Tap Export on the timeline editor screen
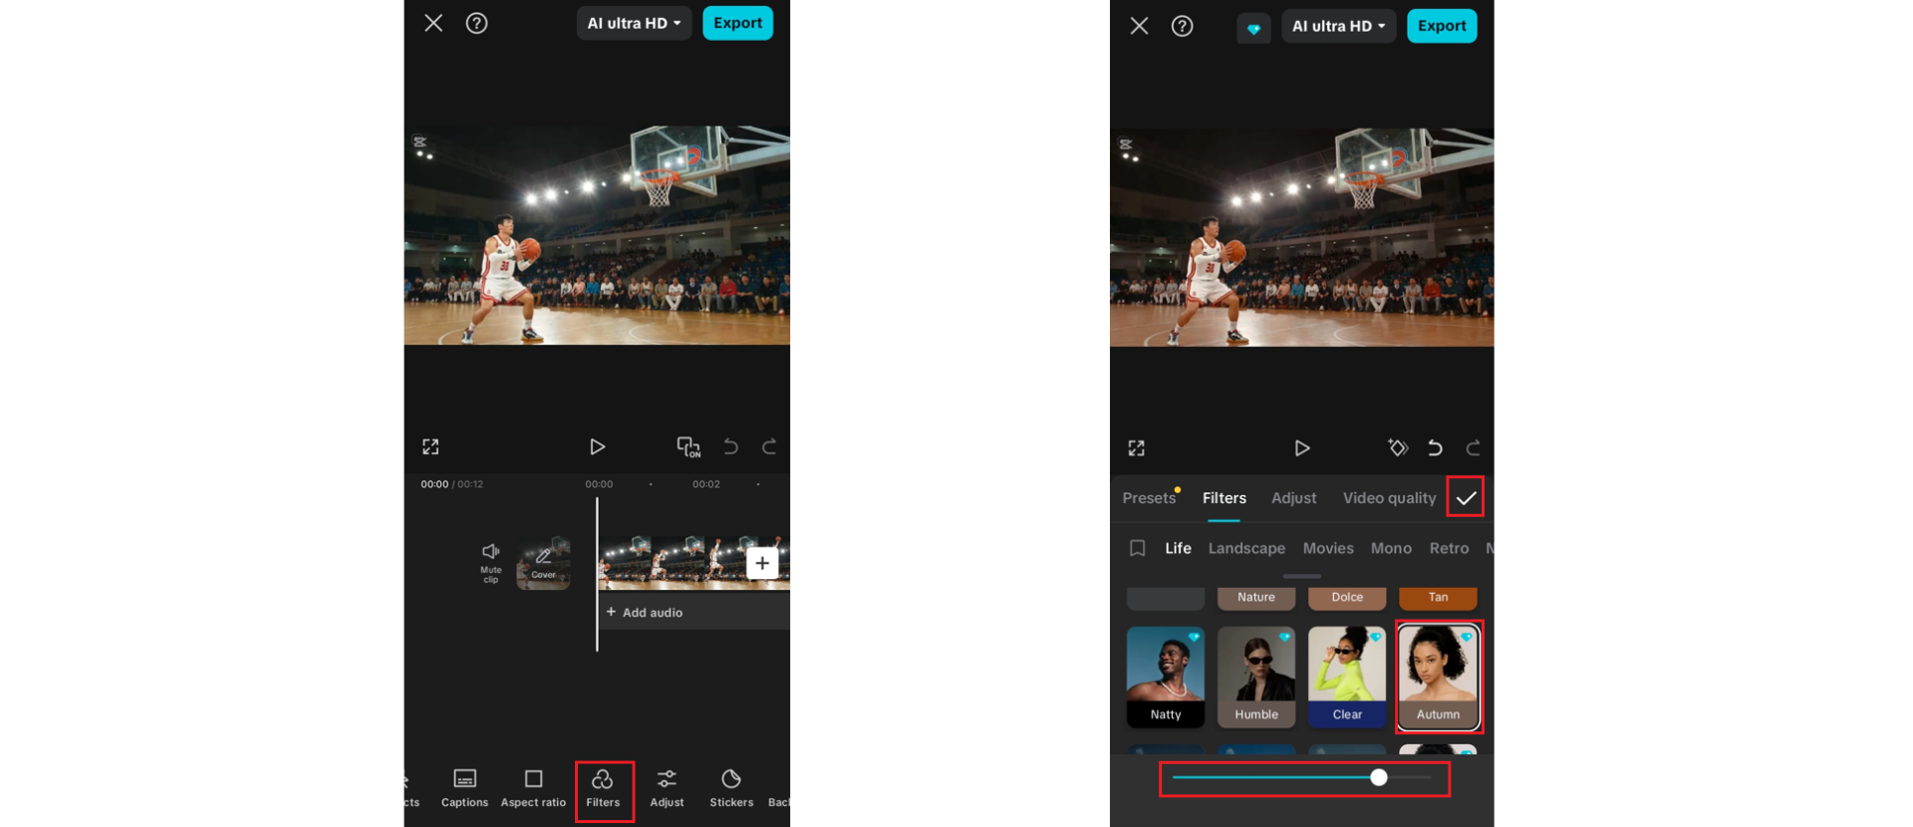 (x=737, y=23)
